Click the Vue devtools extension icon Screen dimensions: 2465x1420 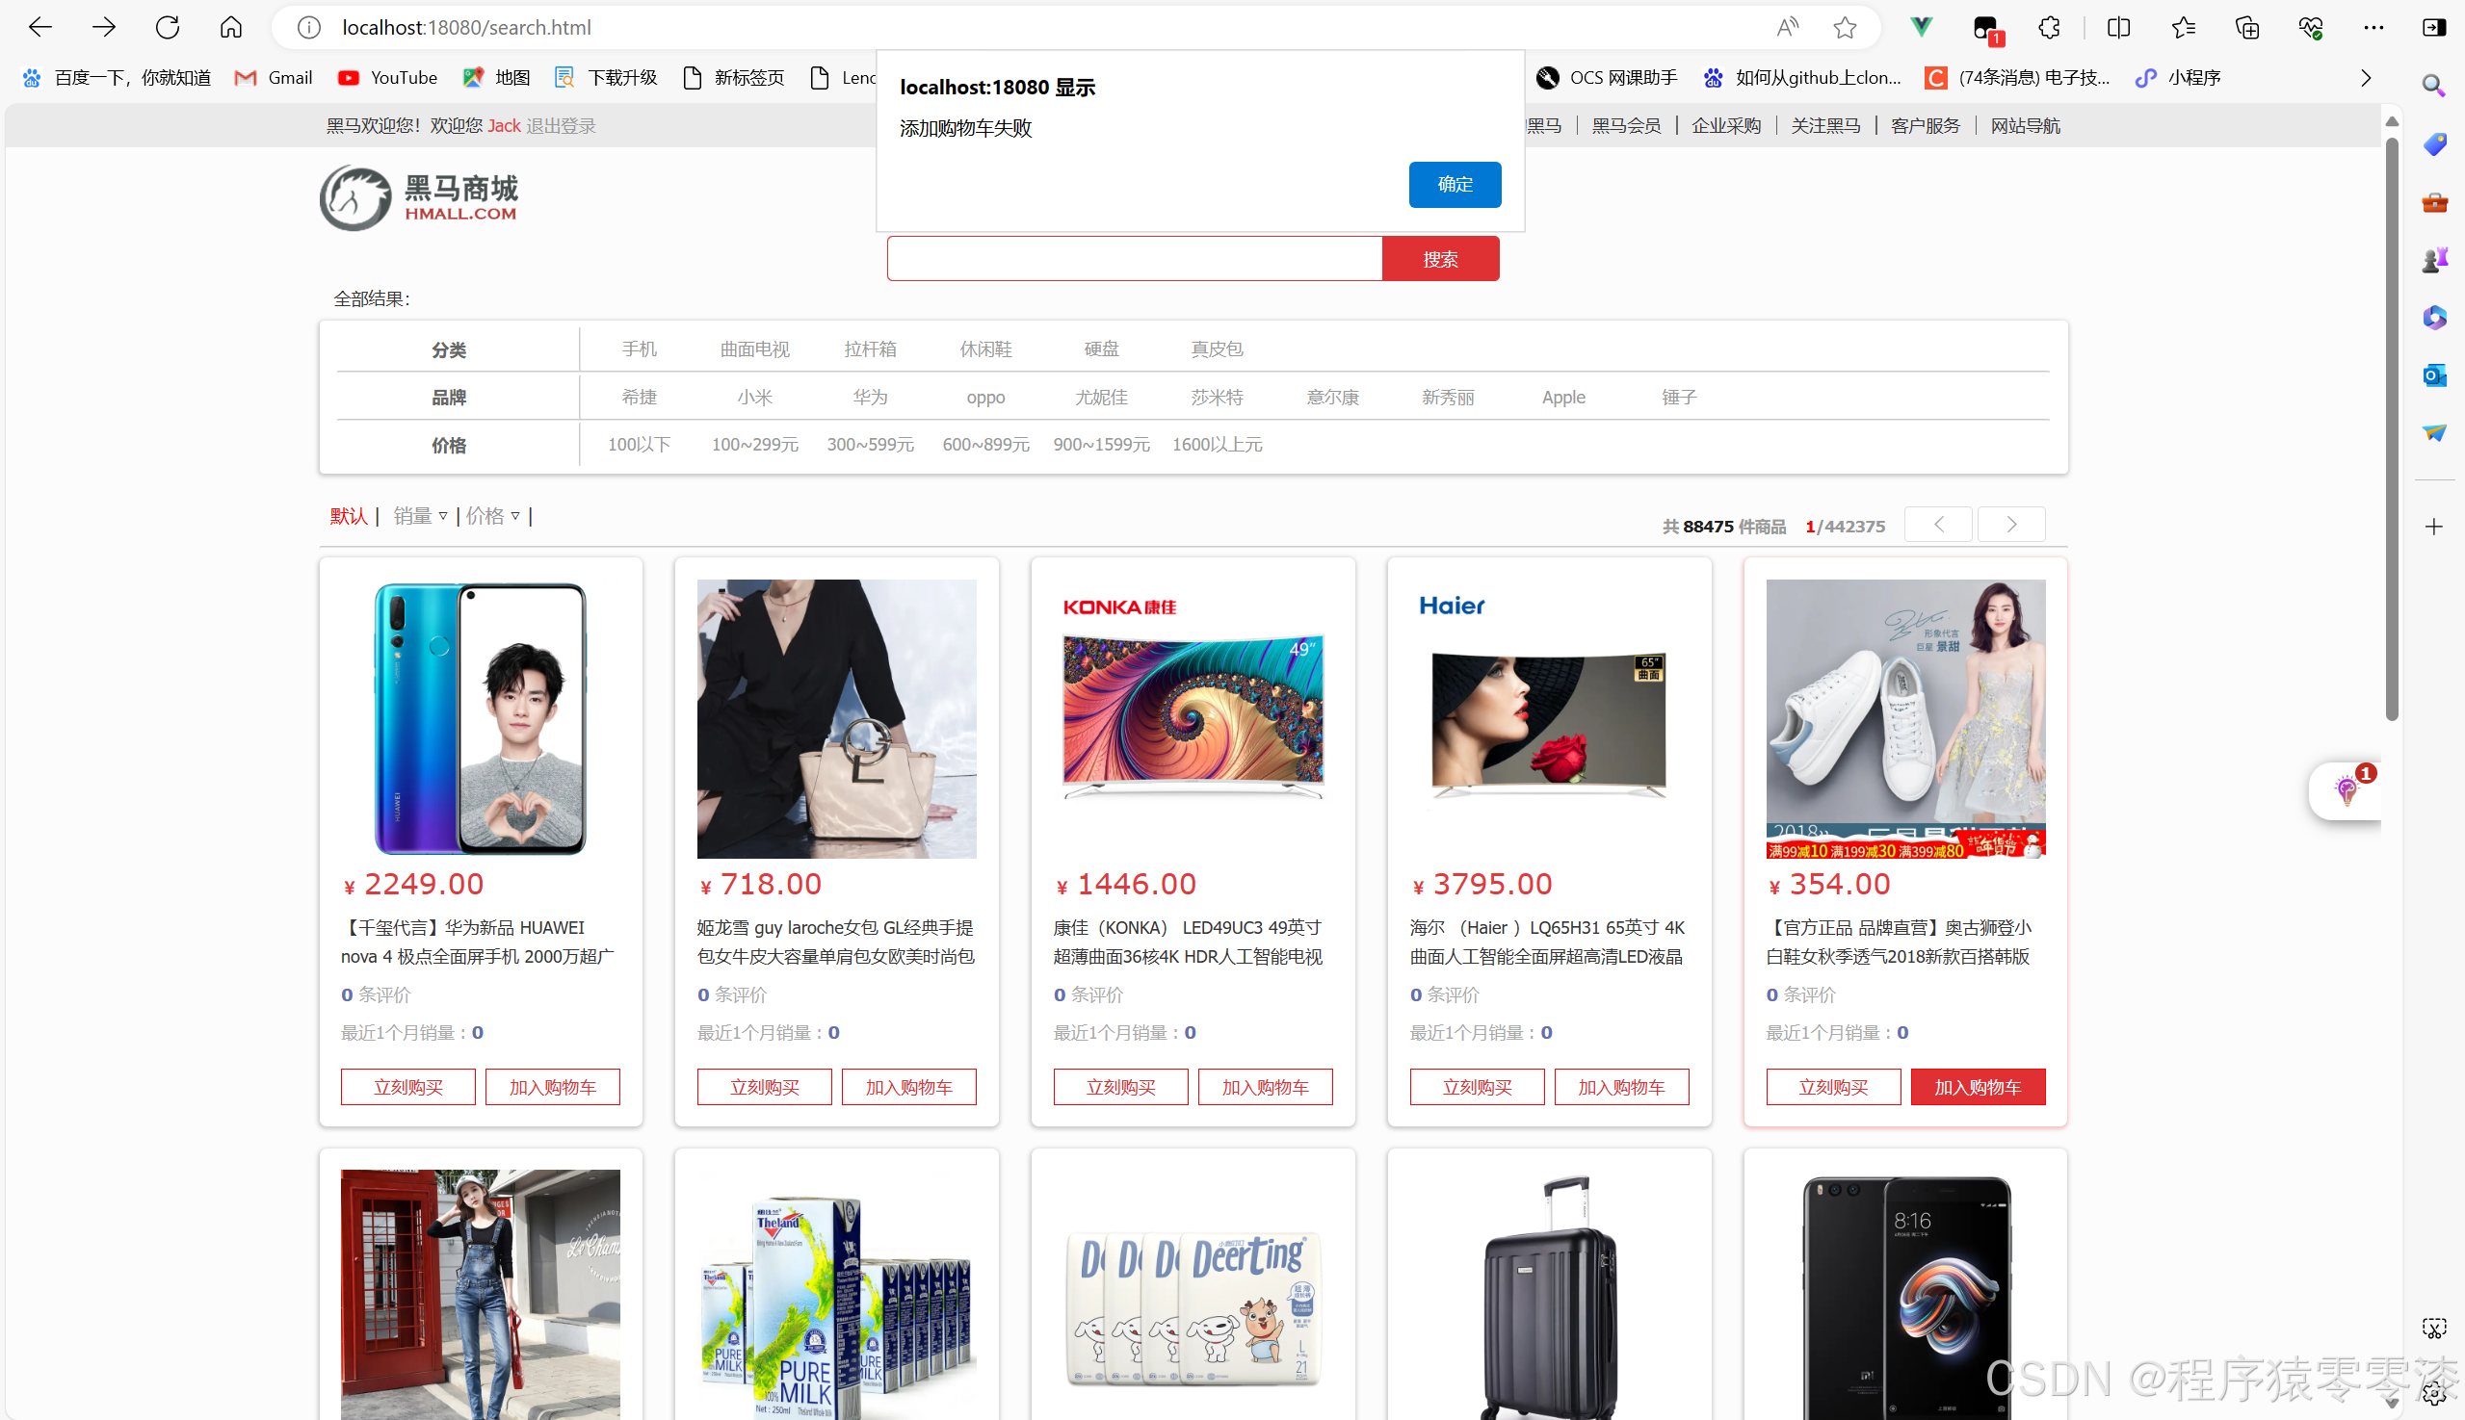pos(1920,27)
